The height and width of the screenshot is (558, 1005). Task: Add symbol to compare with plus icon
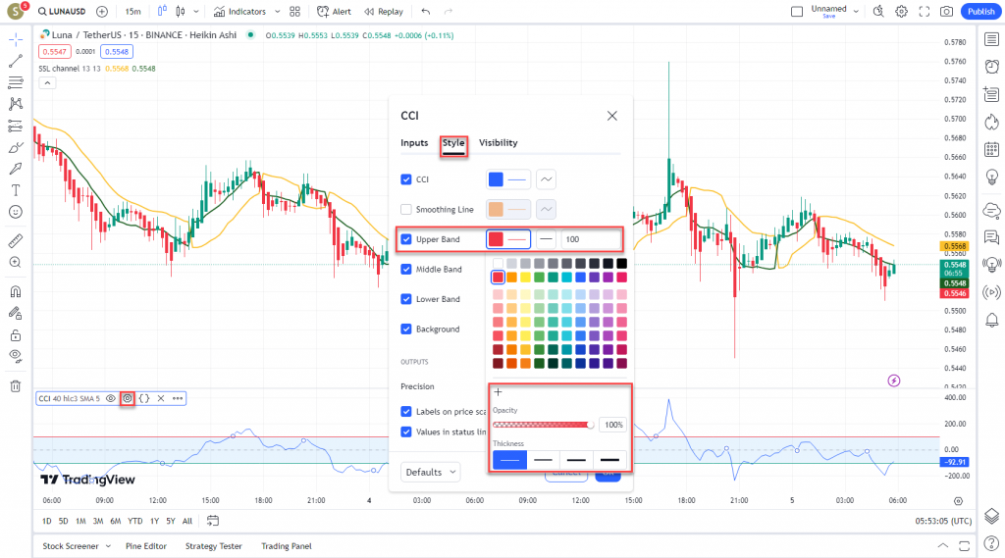[102, 12]
